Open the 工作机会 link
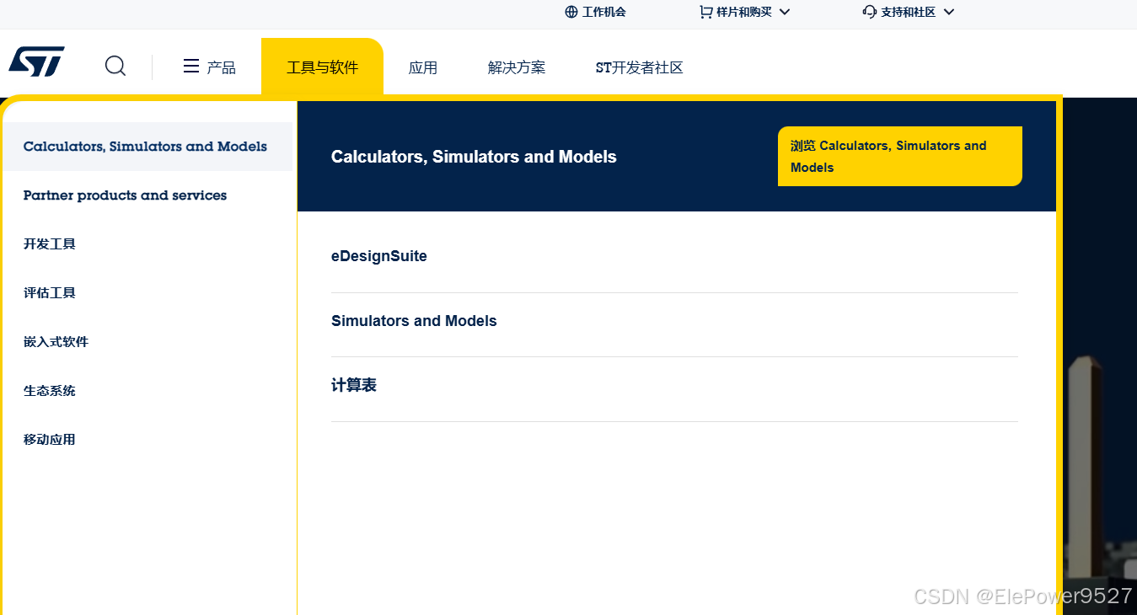This screenshot has height=615, width=1137. [604, 12]
